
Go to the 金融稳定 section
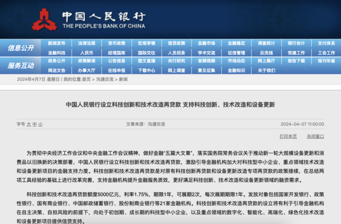point(236,43)
